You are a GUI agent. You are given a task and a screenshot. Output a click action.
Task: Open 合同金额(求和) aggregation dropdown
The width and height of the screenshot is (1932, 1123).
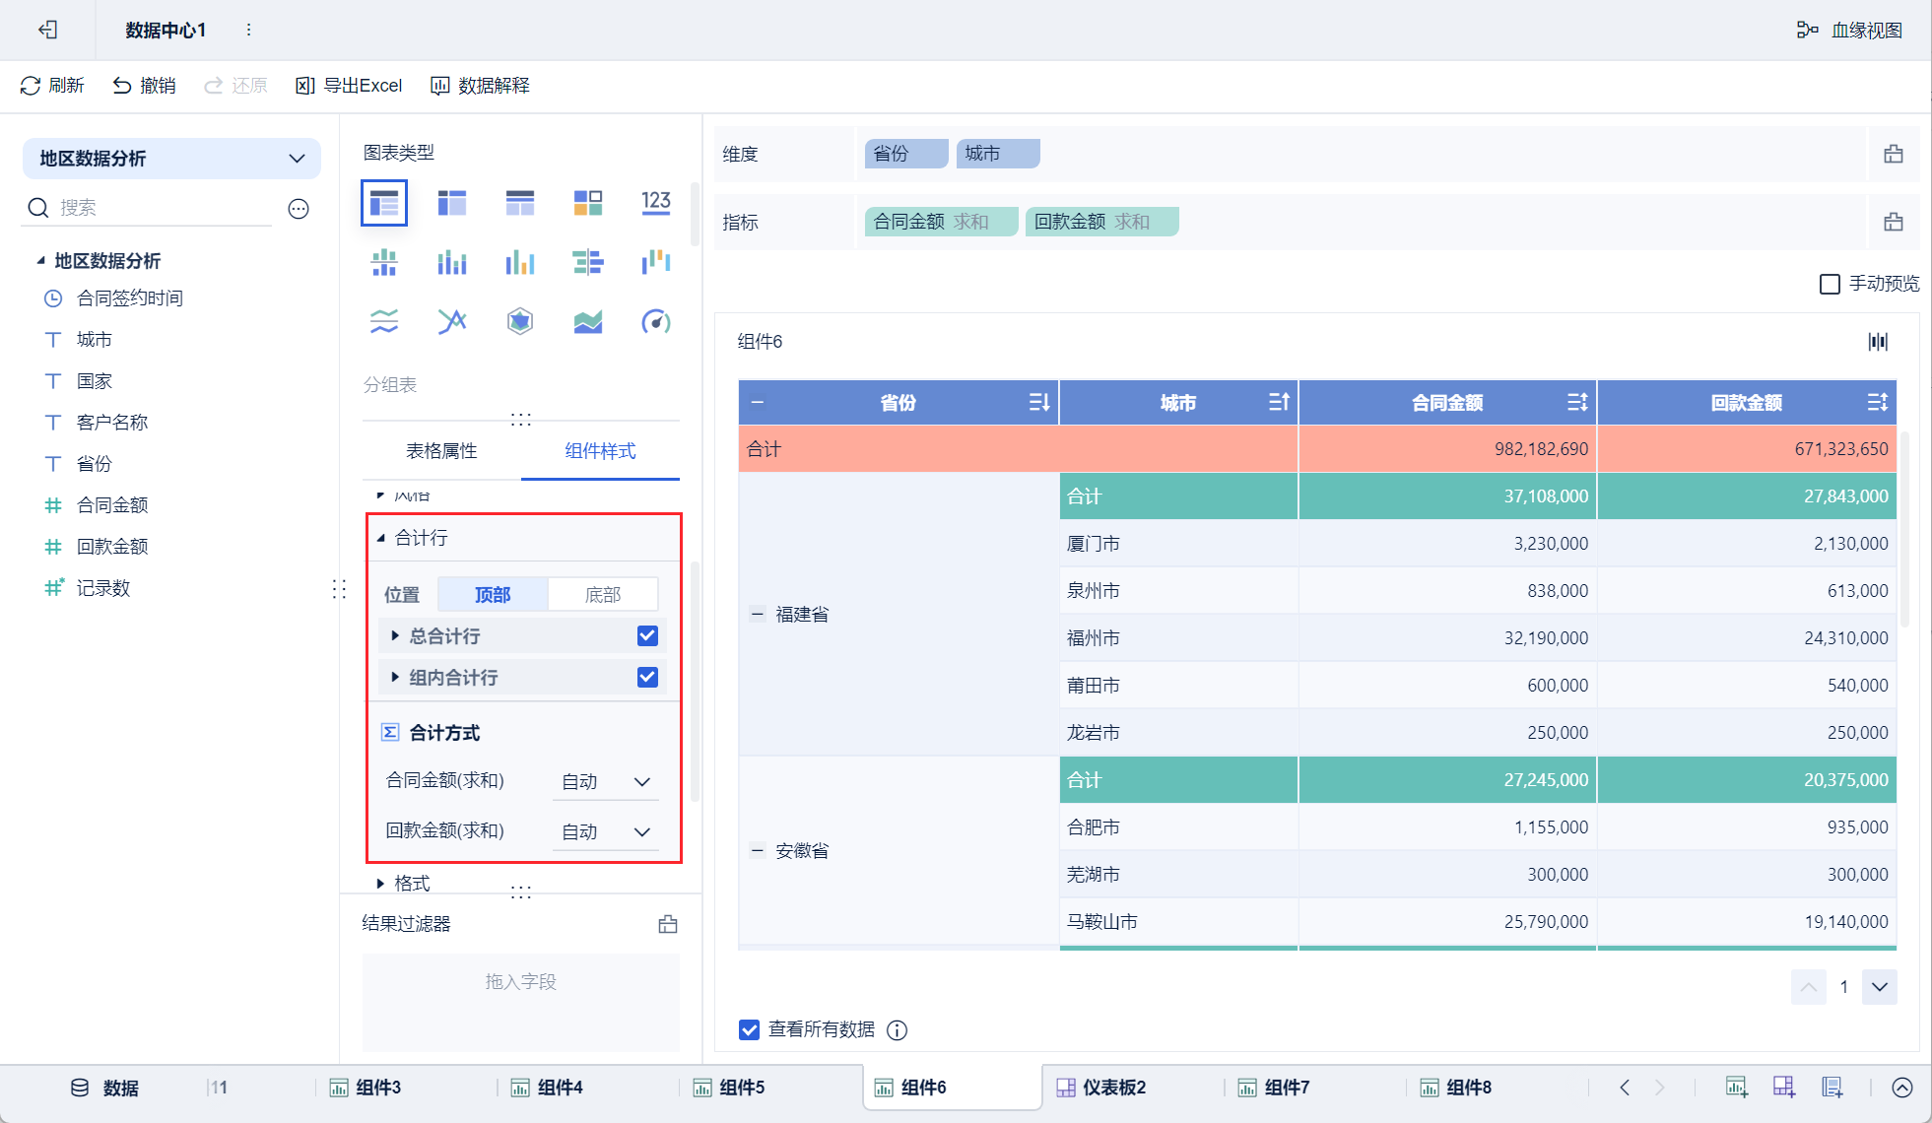(x=606, y=781)
